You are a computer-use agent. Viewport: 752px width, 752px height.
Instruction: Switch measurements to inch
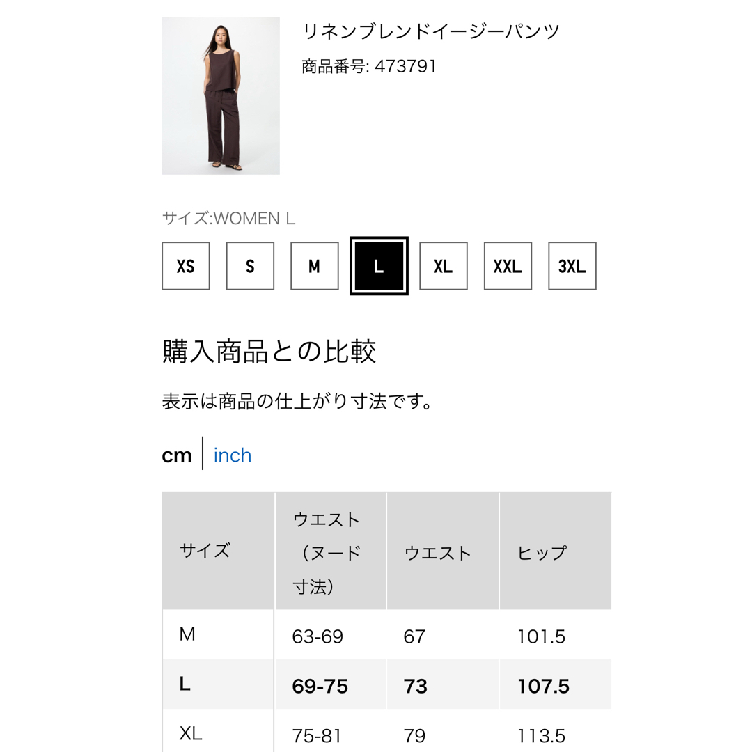pyautogui.click(x=232, y=455)
